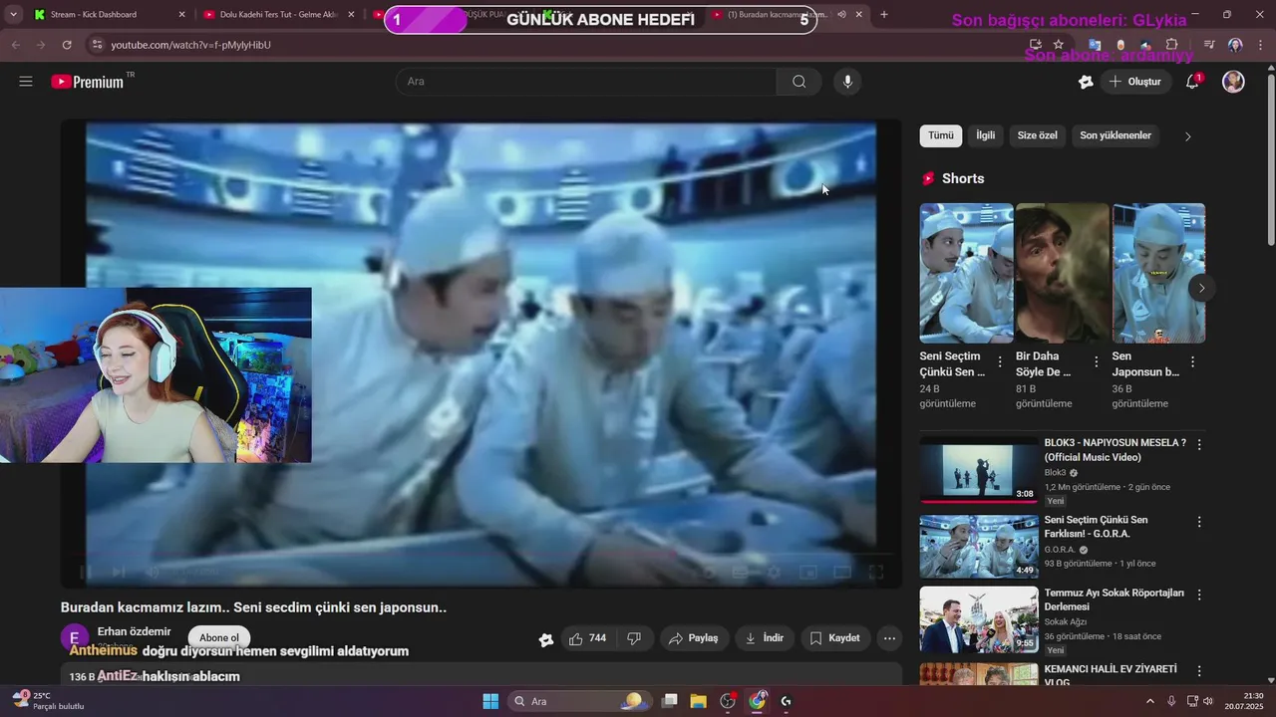1276x717 pixels.
Task: Click the address bar URL
Action: tap(190, 45)
